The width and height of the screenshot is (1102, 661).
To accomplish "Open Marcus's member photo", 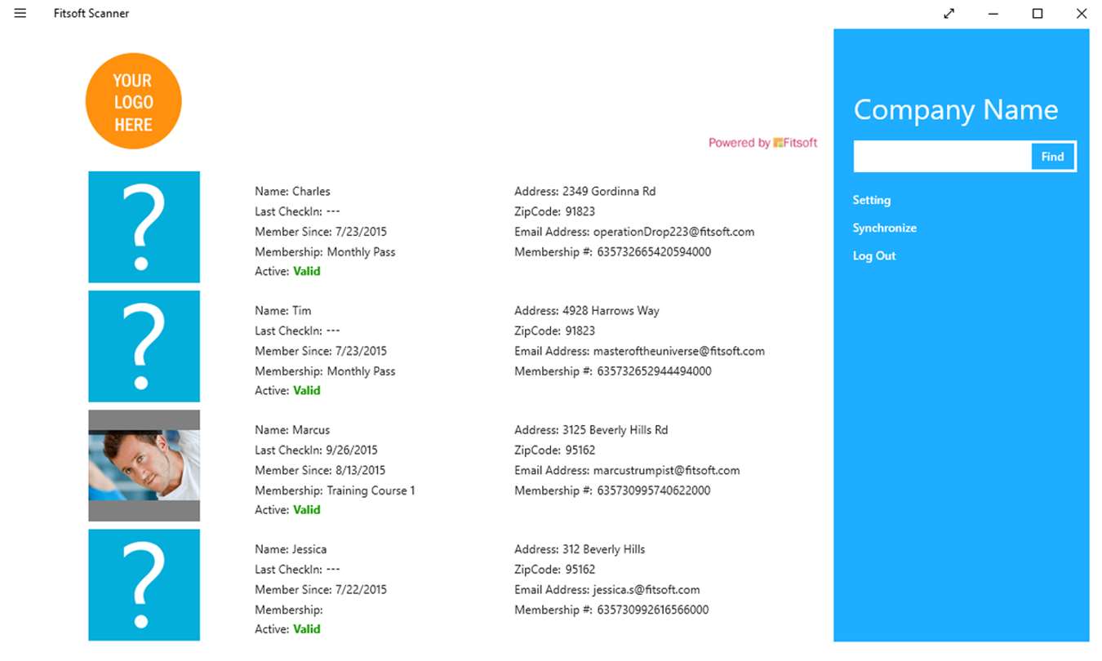I will point(144,465).
